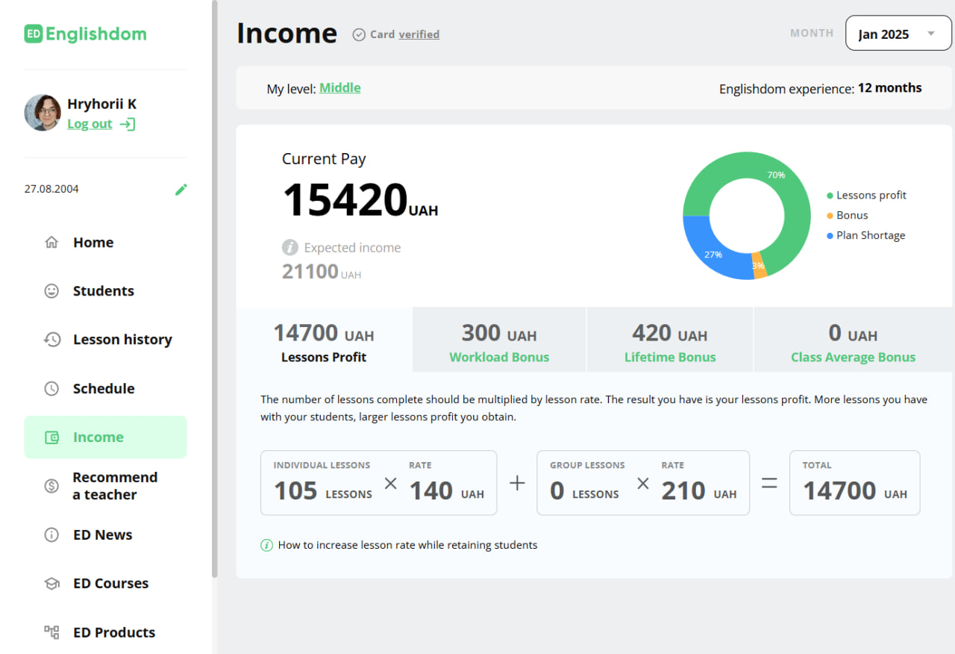
Task: Click the Recommend a teacher dollar icon
Action: (x=51, y=486)
